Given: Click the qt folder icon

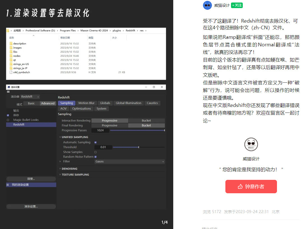Looking at the screenshot, I should (x=11, y=60).
